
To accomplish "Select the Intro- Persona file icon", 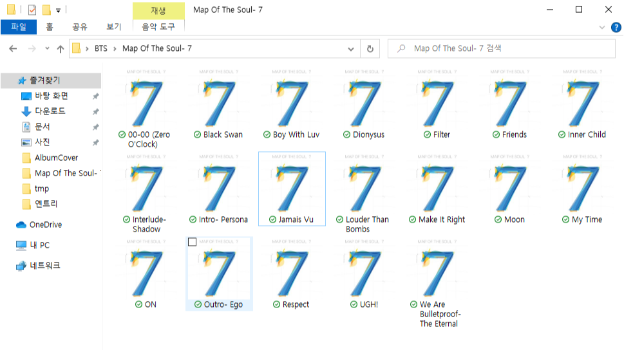I will 218,184.
